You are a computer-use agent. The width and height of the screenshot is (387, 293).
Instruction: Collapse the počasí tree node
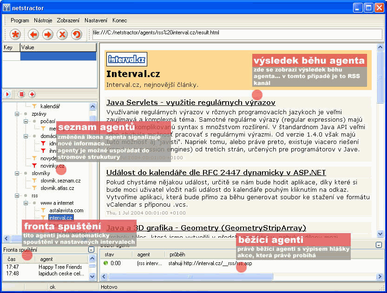[26, 121]
